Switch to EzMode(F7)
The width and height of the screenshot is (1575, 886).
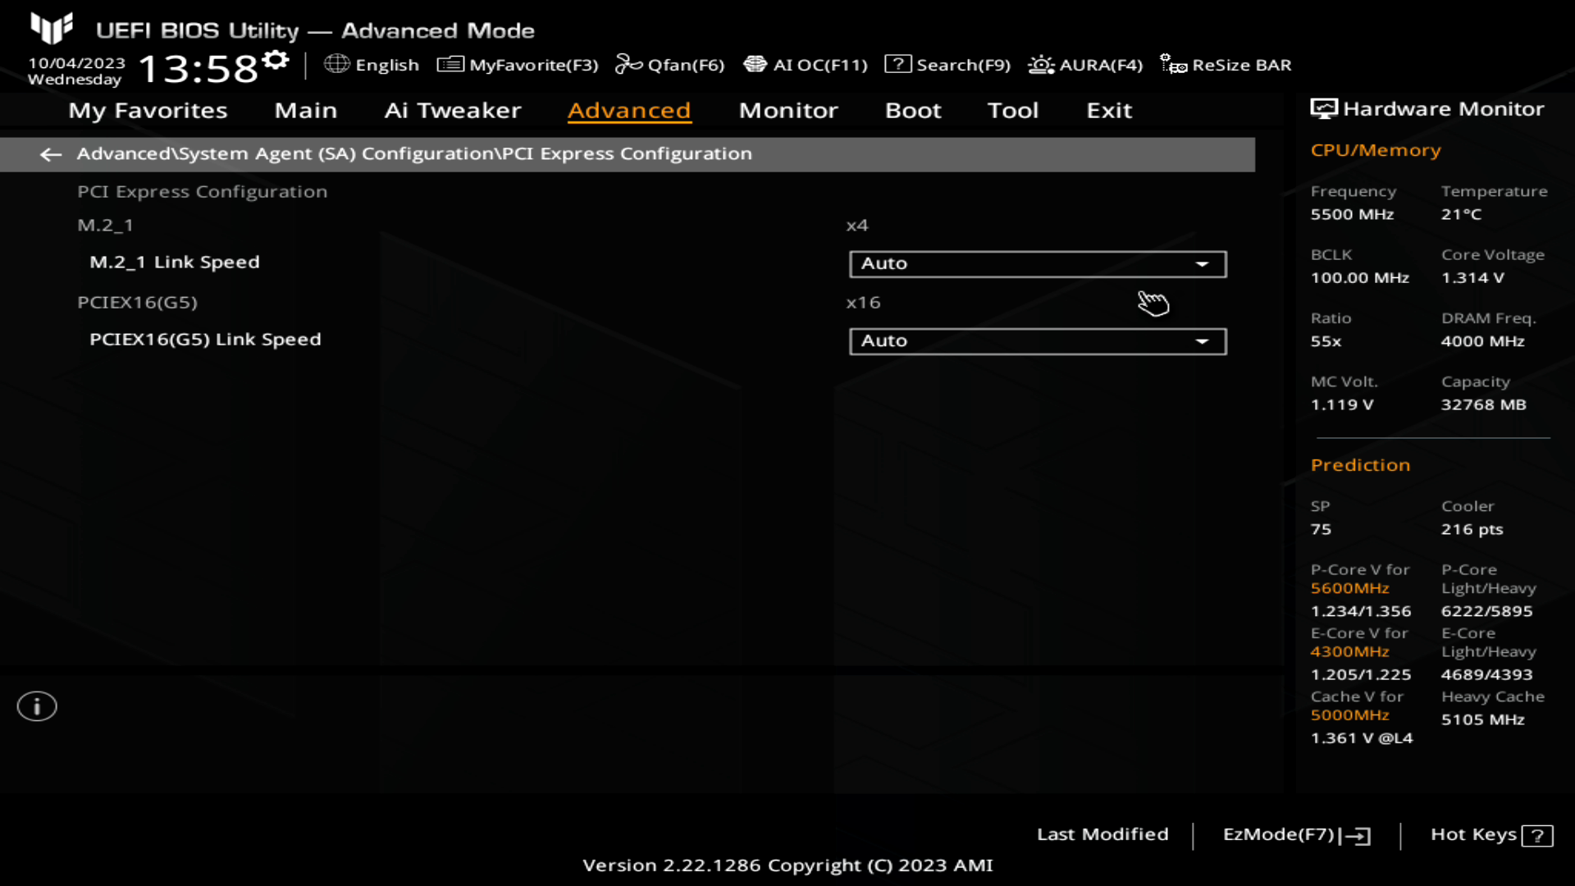(x=1296, y=835)
